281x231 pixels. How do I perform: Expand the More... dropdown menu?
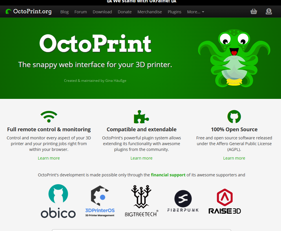196,12
